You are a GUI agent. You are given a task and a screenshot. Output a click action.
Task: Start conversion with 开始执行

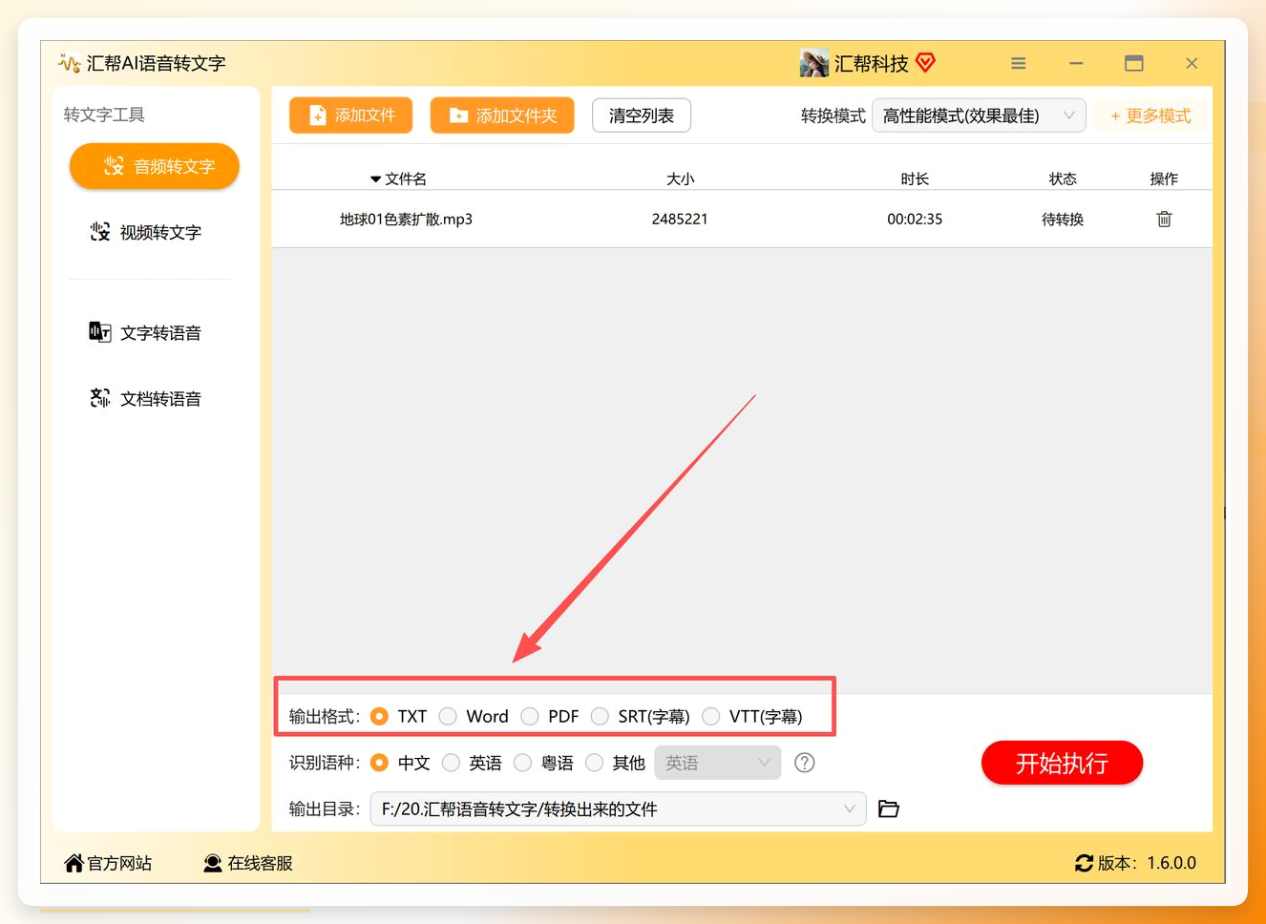pyautogui.click(x=1062, y=763)
